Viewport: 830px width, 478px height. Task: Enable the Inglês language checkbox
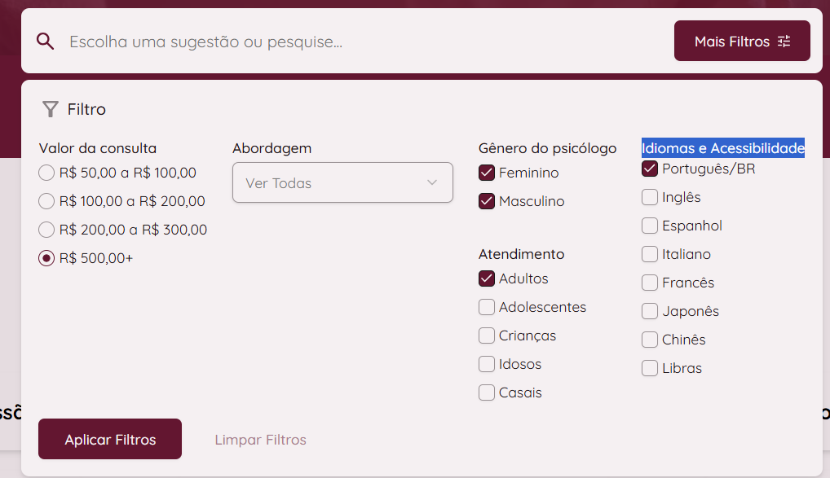[x=650, y=197]
